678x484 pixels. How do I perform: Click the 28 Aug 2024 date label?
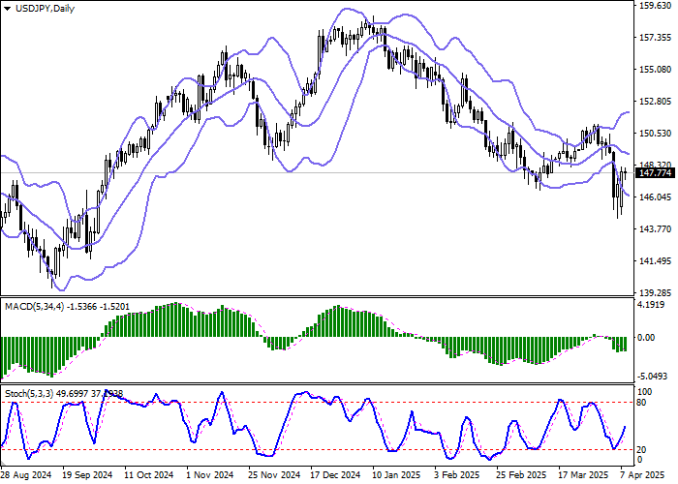tap(26, 475)
